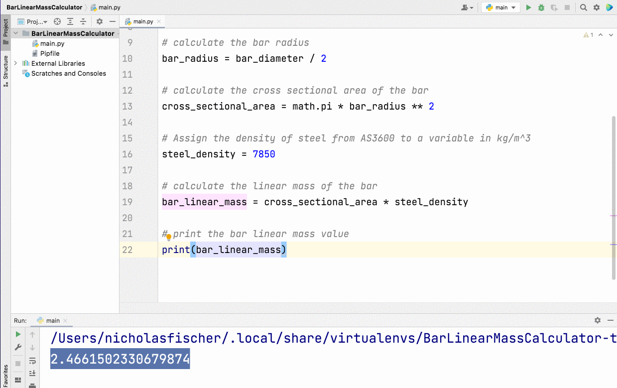Rerun main using the Run panel play icon
Viewport: 617px width, 388px height.
tap(18, 334)
